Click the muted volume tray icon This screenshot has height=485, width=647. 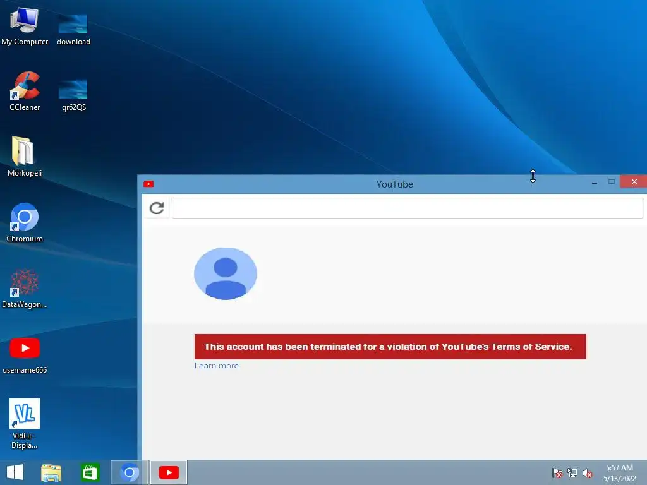(x=588, y=473)
